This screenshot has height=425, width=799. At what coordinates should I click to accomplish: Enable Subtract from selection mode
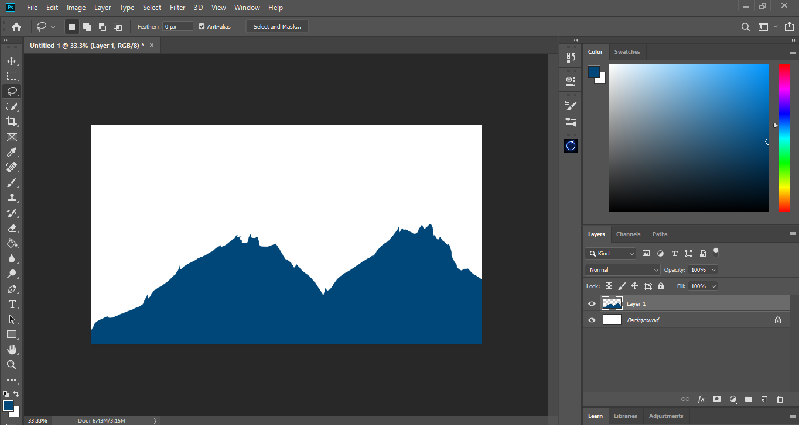[x=103, y=27]
